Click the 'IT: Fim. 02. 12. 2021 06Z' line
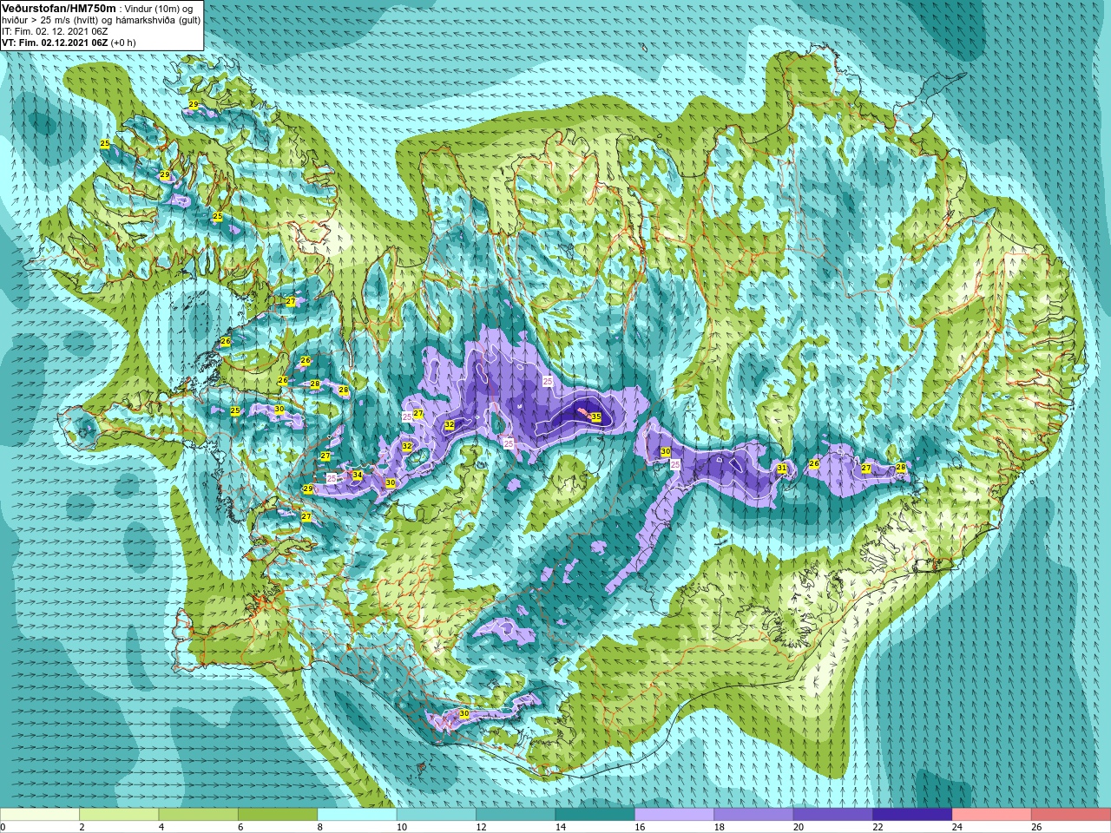The width and height of the screenshot is (1111, 833). [x=55, y=31]
